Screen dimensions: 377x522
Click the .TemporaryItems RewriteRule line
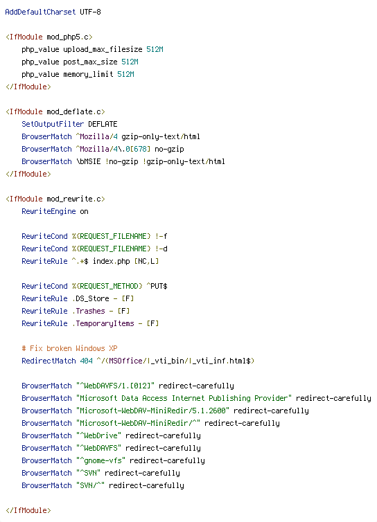click(90, 323)
